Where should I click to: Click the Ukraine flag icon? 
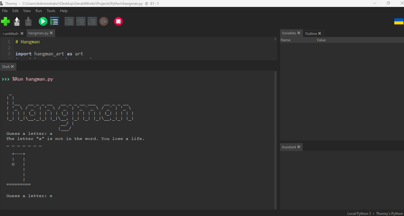(x=399, y=21)
